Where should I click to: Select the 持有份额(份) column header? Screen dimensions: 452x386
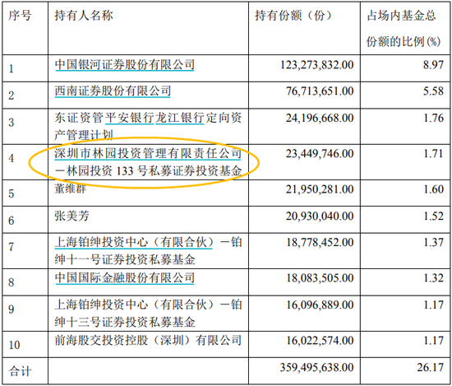[293, 16]
